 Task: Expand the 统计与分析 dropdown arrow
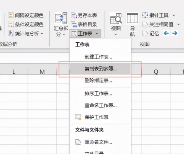point(42,33)
